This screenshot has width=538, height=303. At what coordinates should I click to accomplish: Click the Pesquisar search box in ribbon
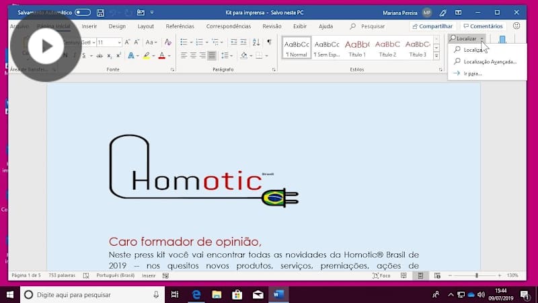(x=367, y=26)
